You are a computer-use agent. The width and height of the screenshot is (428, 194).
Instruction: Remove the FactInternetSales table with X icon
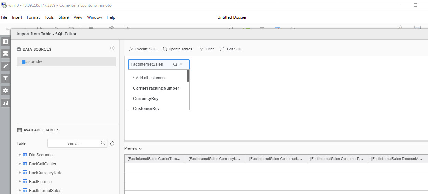[x=181, y=64]
